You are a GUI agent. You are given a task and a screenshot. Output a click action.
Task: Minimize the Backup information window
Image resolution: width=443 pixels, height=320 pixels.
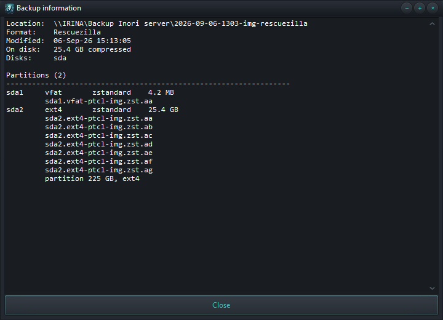click(407, 8)
